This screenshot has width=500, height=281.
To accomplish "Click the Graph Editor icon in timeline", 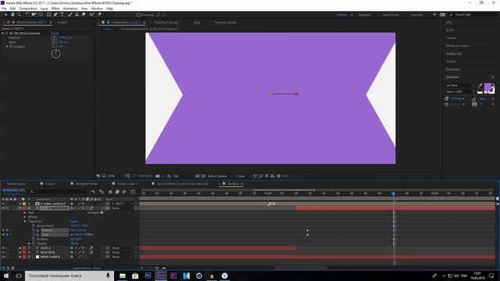I will click(x=133, y=192).
